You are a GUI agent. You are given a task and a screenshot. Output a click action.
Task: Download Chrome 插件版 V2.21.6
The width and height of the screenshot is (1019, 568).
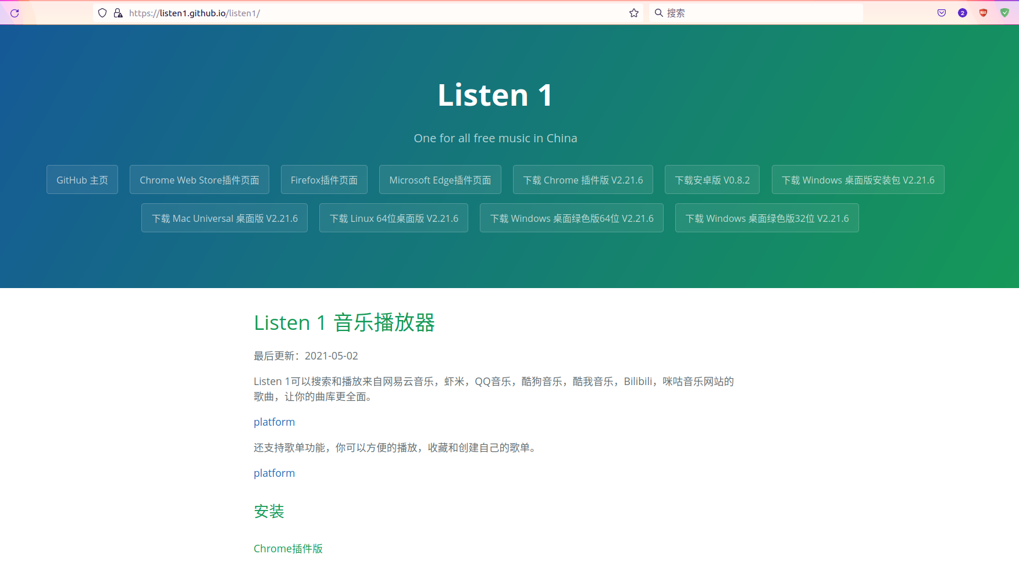pyautogui.click(x=583, y=180)
